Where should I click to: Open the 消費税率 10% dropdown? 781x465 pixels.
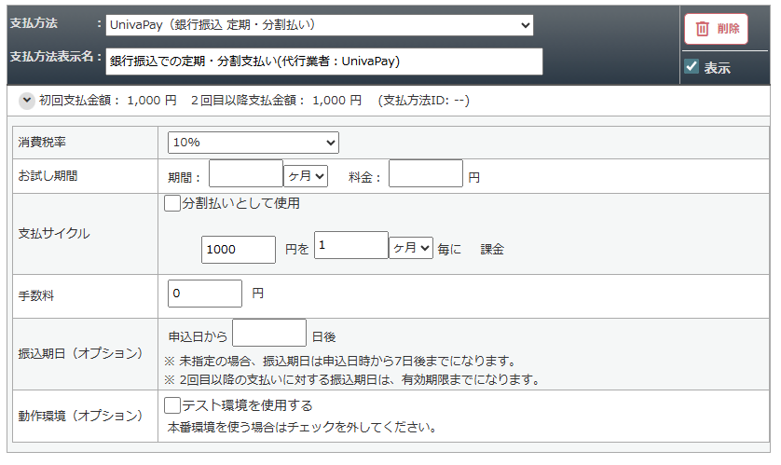pos(253,143)
